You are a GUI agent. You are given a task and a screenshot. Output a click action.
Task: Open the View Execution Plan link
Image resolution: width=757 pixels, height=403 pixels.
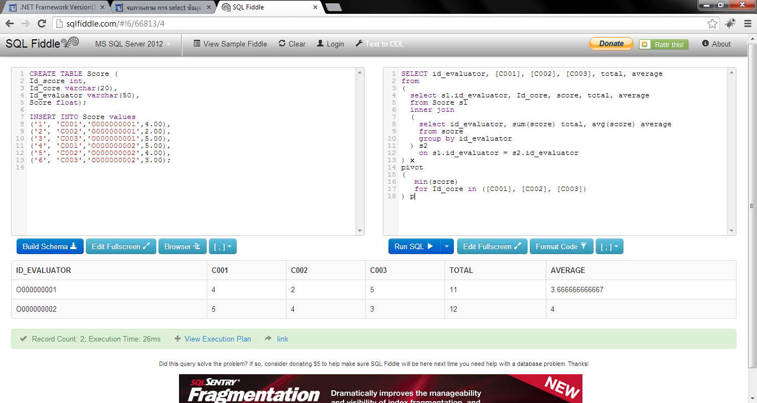tap(217, 339)
